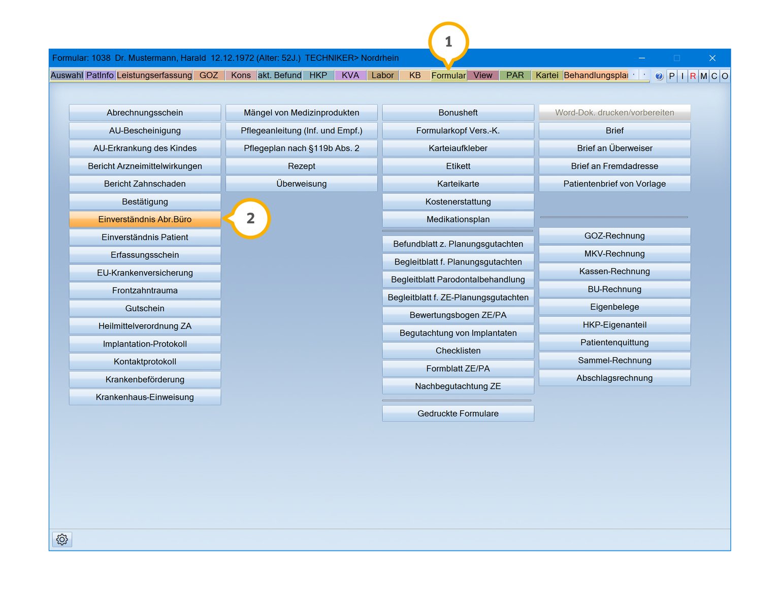This screenshot has width=780, height=600.
Task: Maximize the Formular window
Action: click(x=676, y=58)
